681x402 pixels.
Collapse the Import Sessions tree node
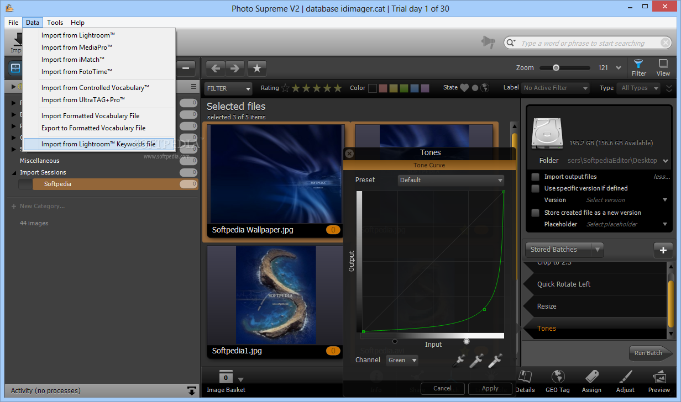pos(14,173)
